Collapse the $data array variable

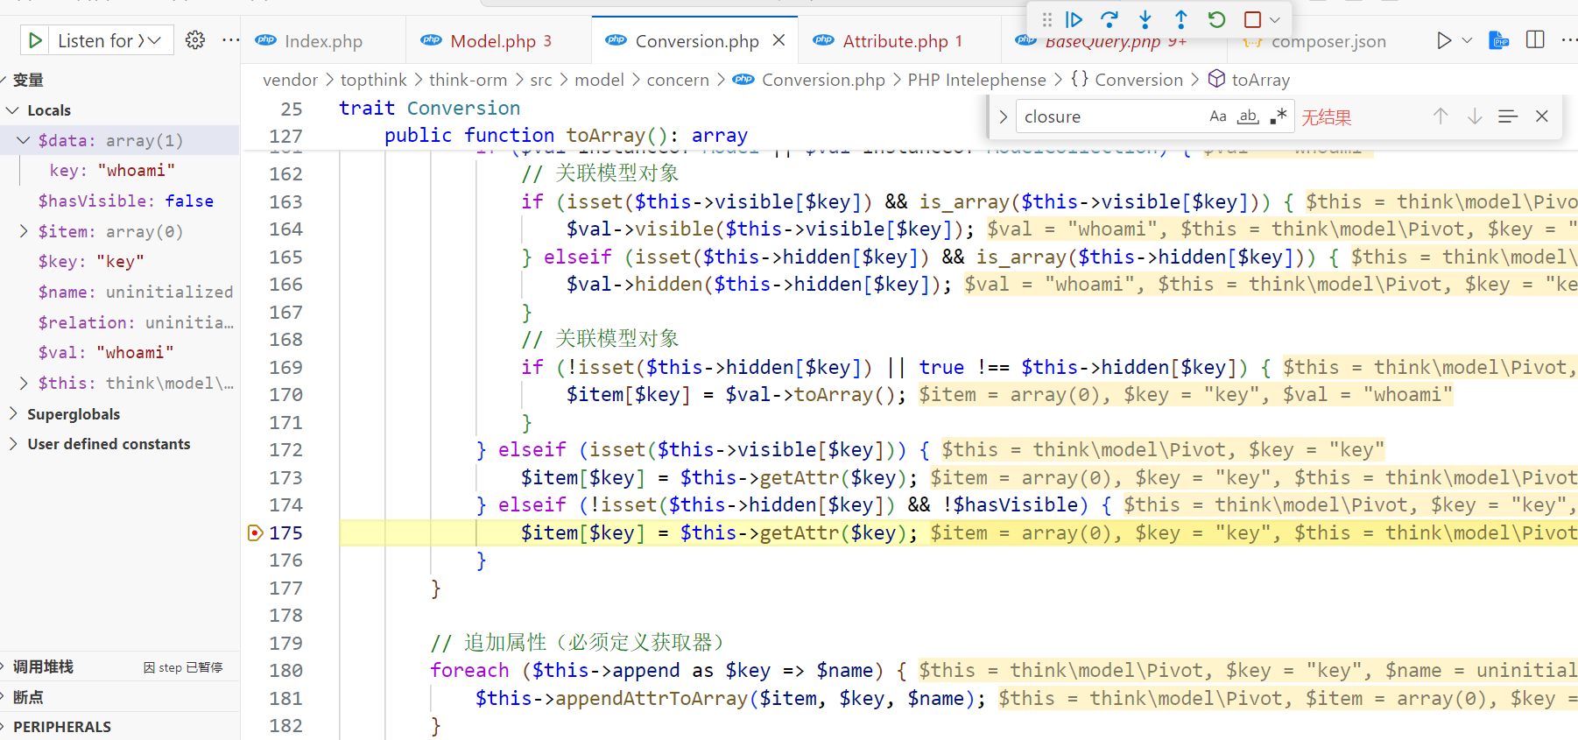(x=23, y=140)
